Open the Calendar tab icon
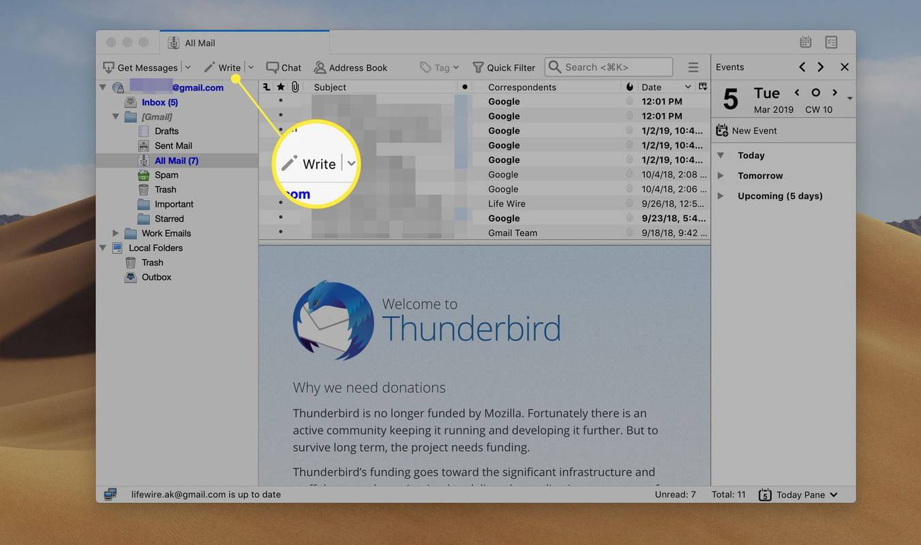 tap(806, 42)
